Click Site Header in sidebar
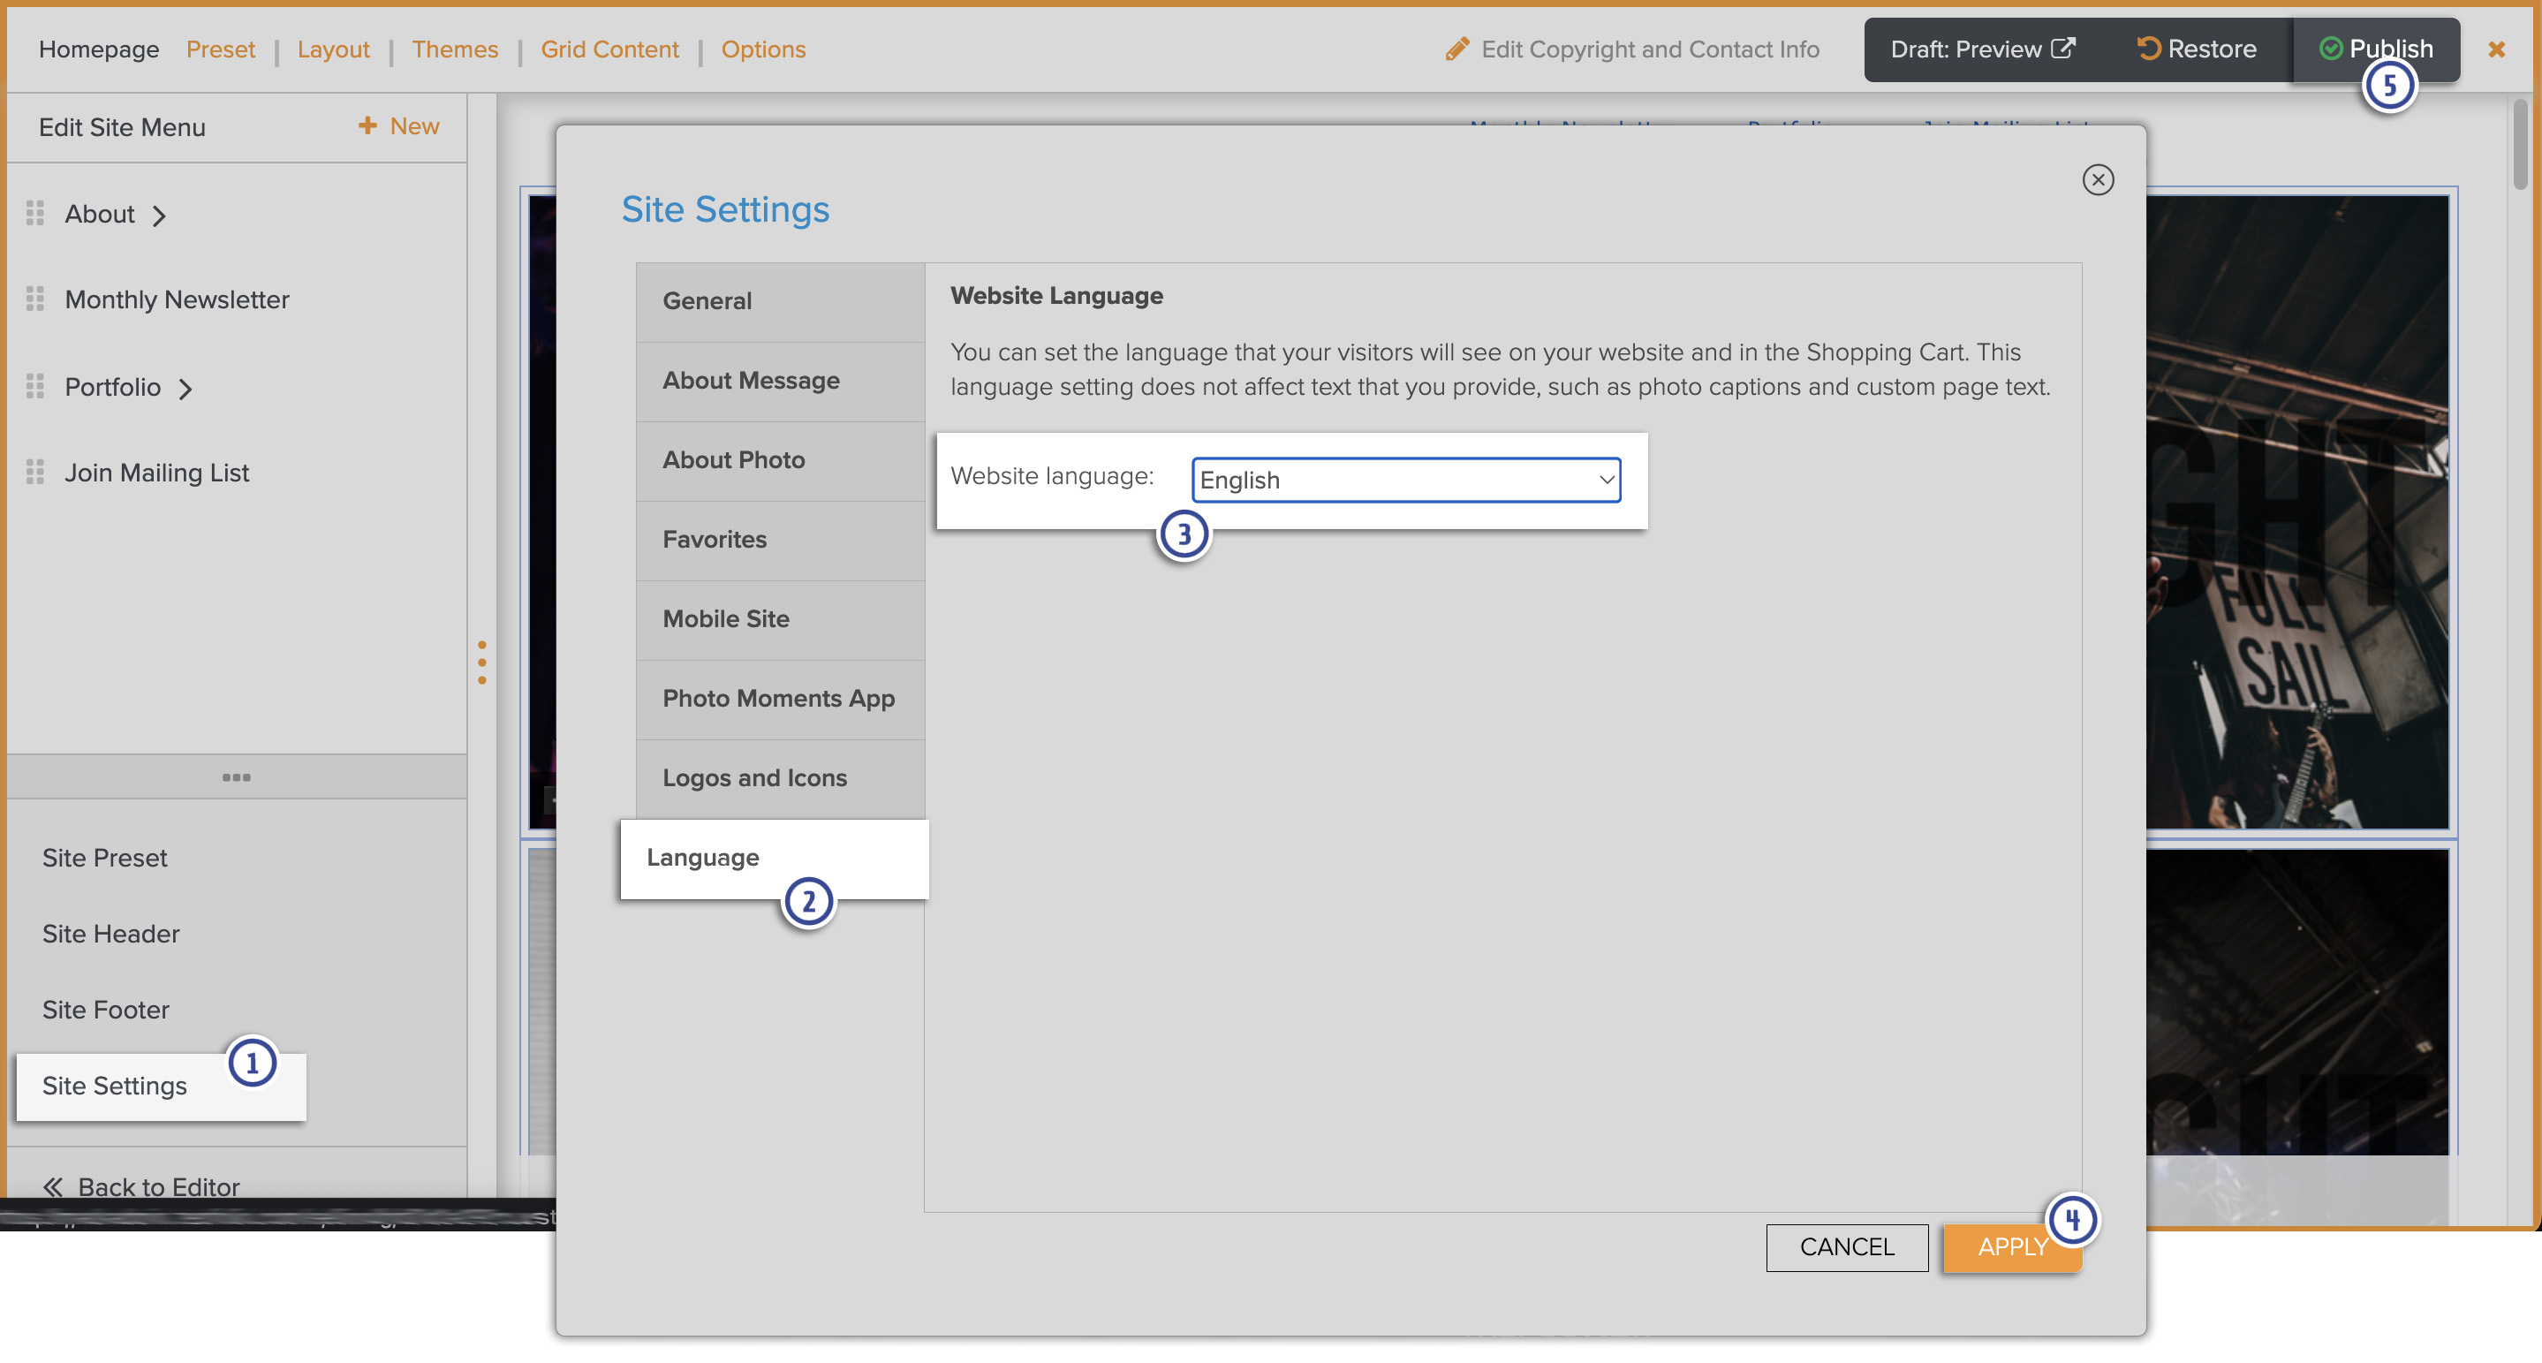Image resolution: width=2542 pixels, height=1363 pixels. 110,934
